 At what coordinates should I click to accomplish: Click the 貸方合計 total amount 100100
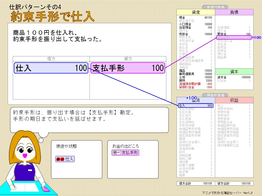point(246,183)
